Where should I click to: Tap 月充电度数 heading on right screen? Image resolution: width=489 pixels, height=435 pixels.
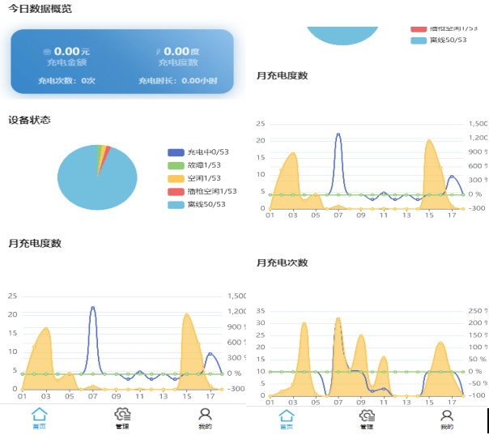283,75
